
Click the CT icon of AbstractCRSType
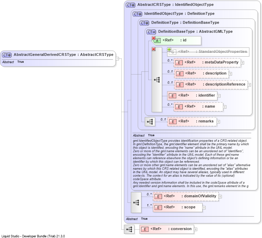[x=131, y=5]
